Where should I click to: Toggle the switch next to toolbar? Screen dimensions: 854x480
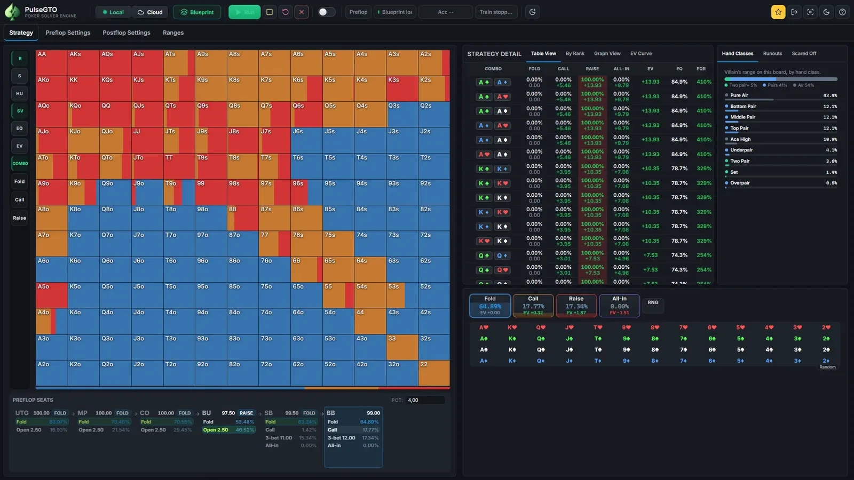pos(327,12)
